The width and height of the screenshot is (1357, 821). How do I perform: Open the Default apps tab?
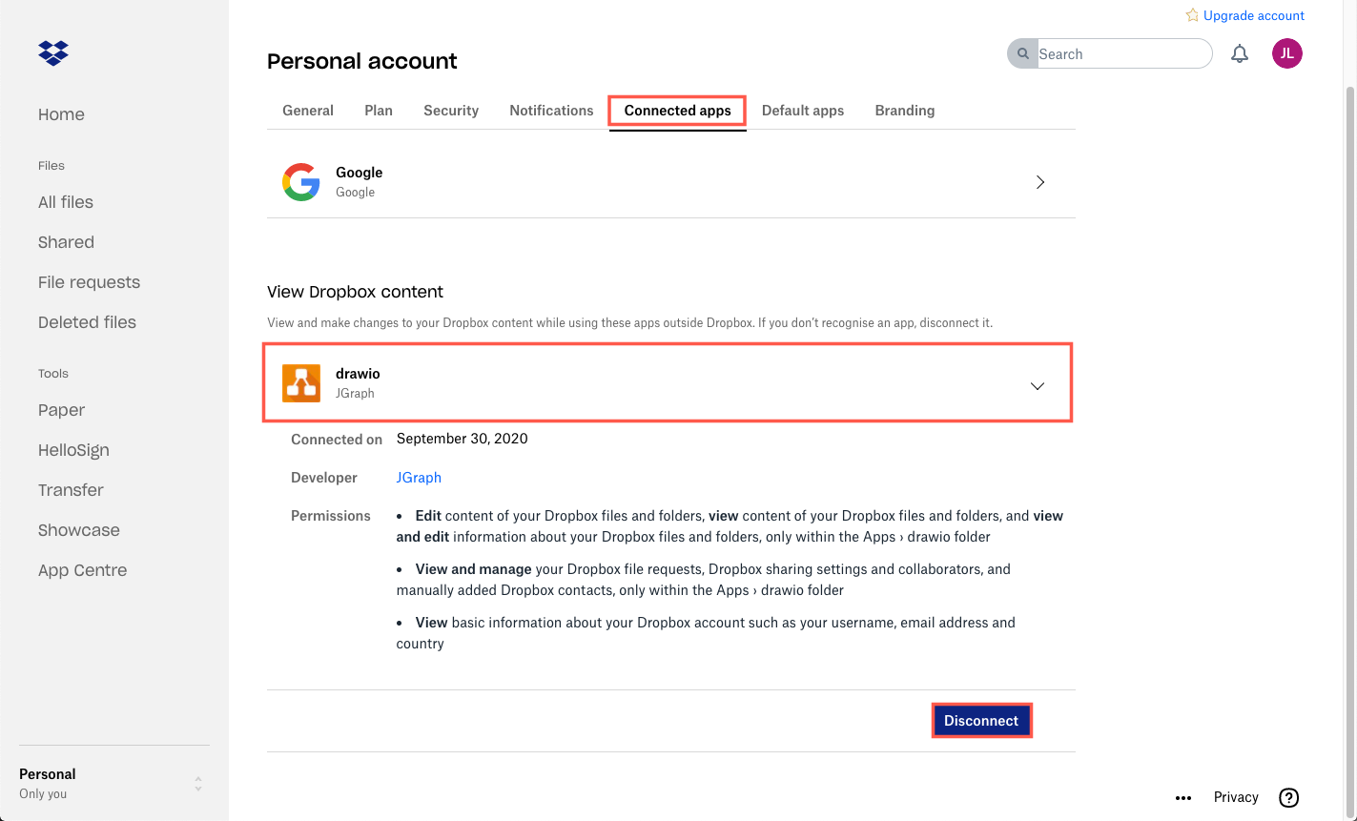pyautogui.click(x=802, y=110)
